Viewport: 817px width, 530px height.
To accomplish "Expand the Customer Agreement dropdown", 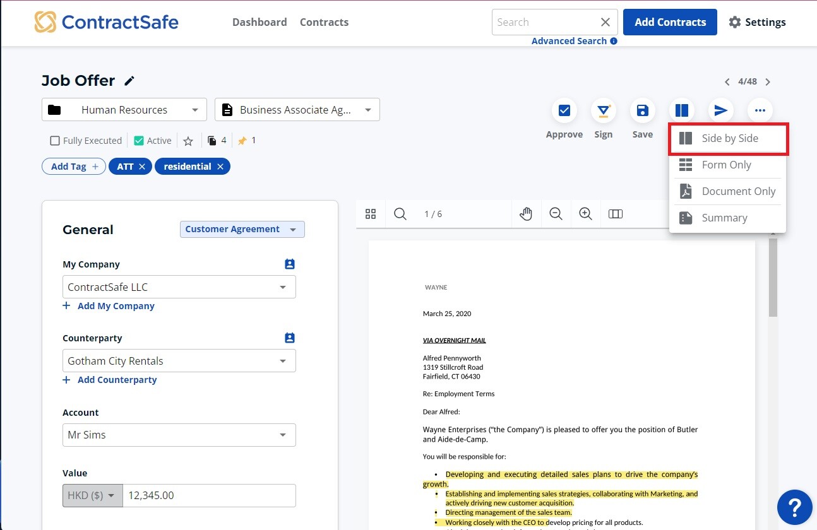I will pos(242,229).
